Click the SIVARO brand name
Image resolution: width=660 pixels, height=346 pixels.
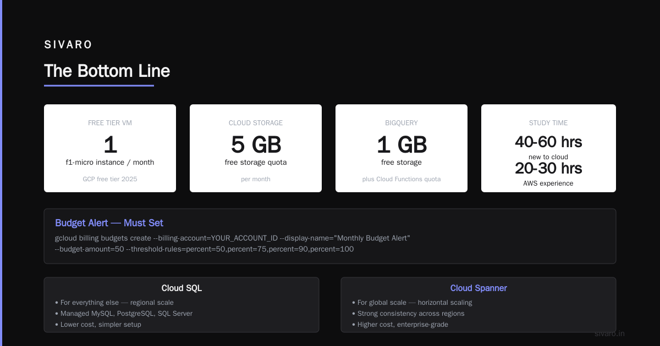tap(68, 44)
